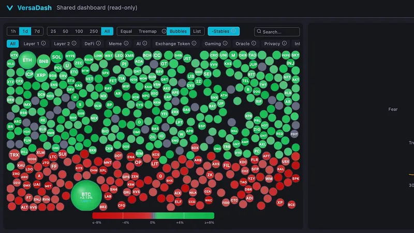Screen dimensions: 414x233
Task: Select the Privacy category tab
Action: coord(275,43)
